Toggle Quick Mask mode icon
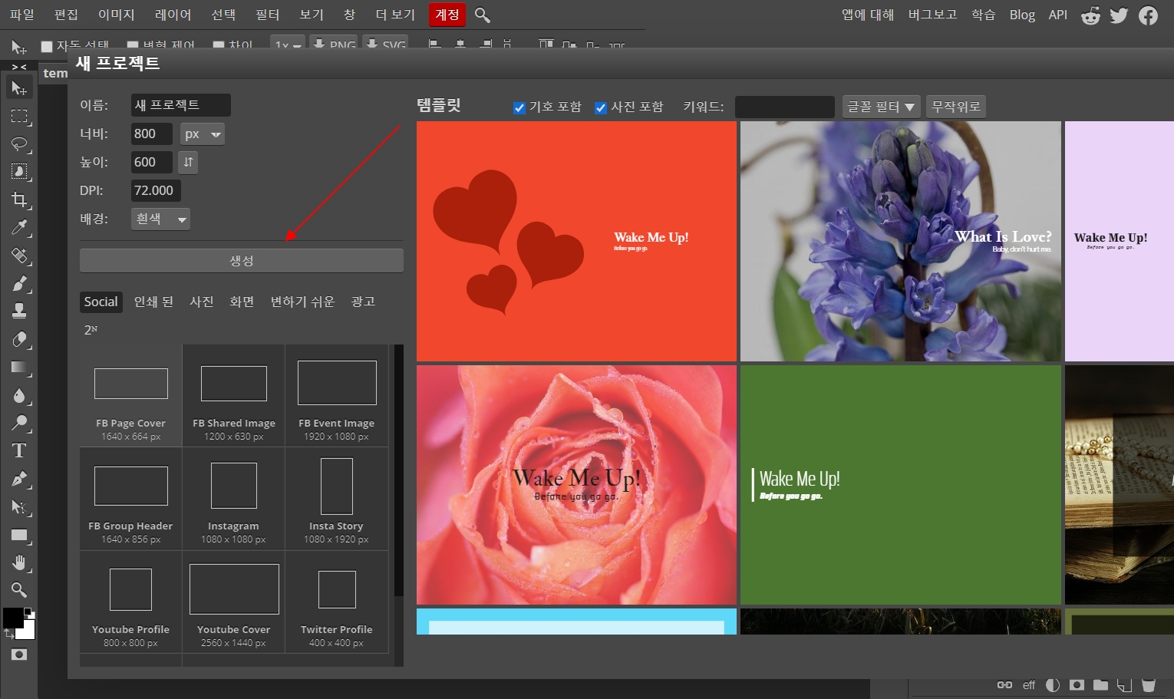Image resolution: width=1174 pixels, height=699 pixels. 19,654
